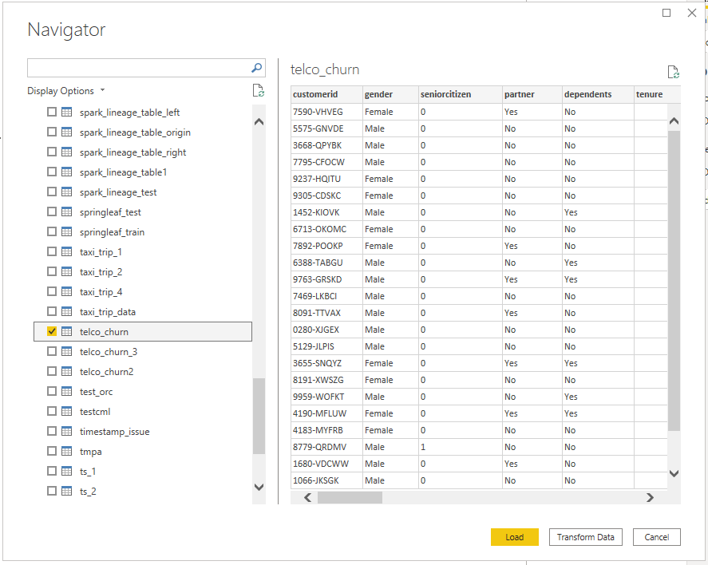Tick the timestamp_issue checkbox
Viewport: 708px width, 565px height.
52,431
